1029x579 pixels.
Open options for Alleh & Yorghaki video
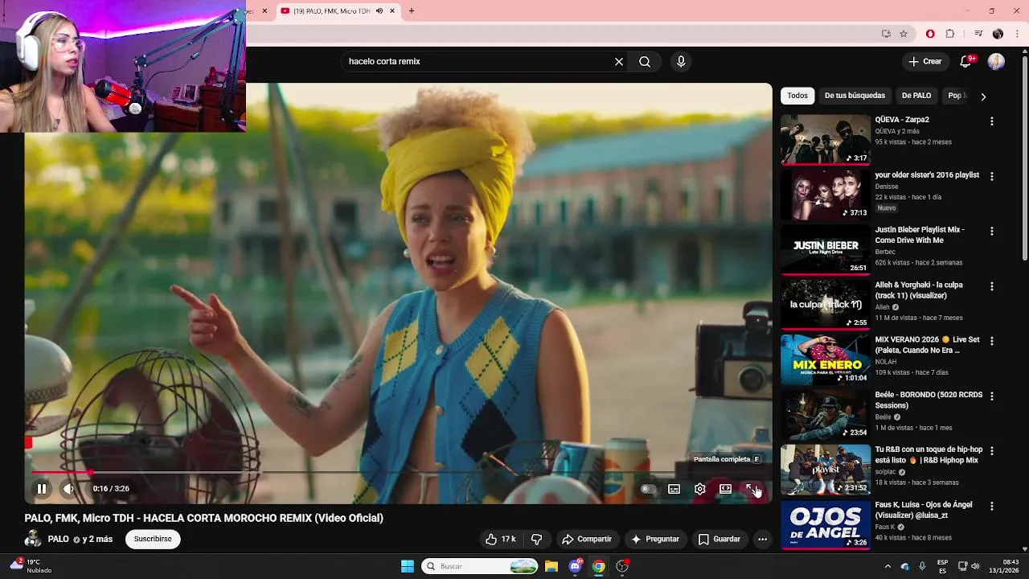(991, 286)
